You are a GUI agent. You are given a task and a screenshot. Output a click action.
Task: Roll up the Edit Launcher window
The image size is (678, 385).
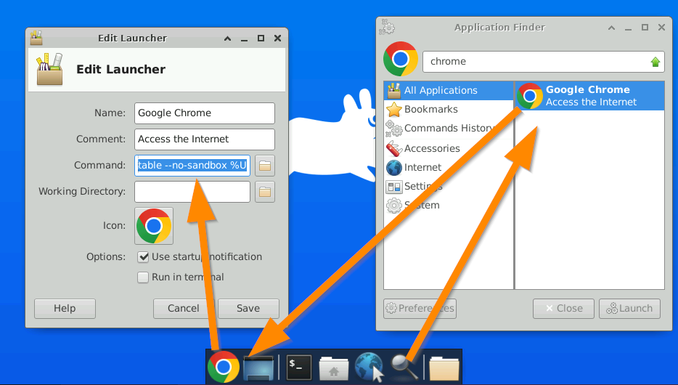coord(227,38)
